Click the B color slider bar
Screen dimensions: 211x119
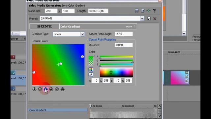point(116,64)
